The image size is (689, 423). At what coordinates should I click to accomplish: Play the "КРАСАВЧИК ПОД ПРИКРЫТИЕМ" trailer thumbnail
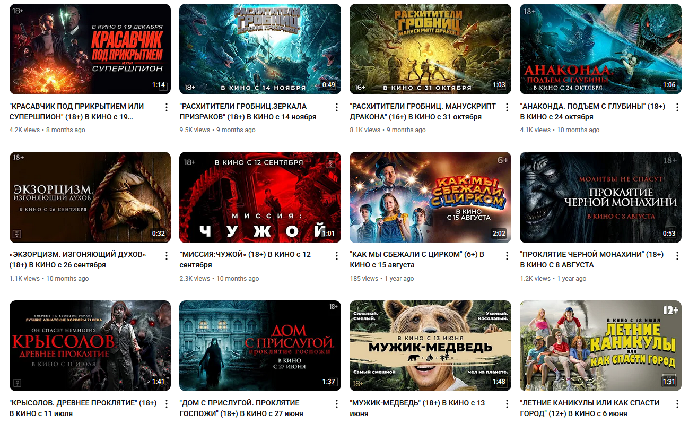pyautogui.click(x=90, y=49)
